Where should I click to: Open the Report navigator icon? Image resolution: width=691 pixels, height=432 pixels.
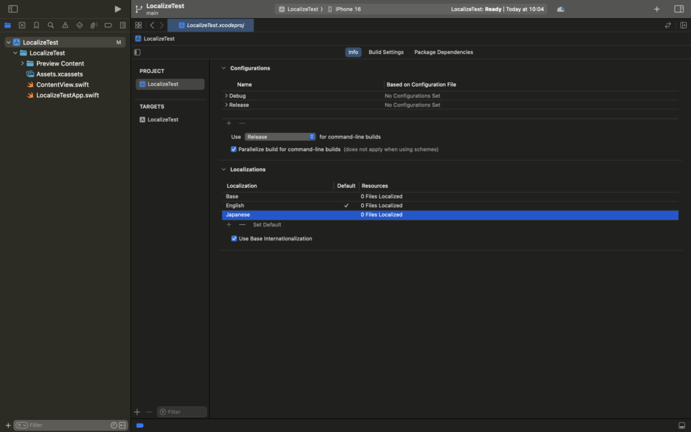pos(123,25)
